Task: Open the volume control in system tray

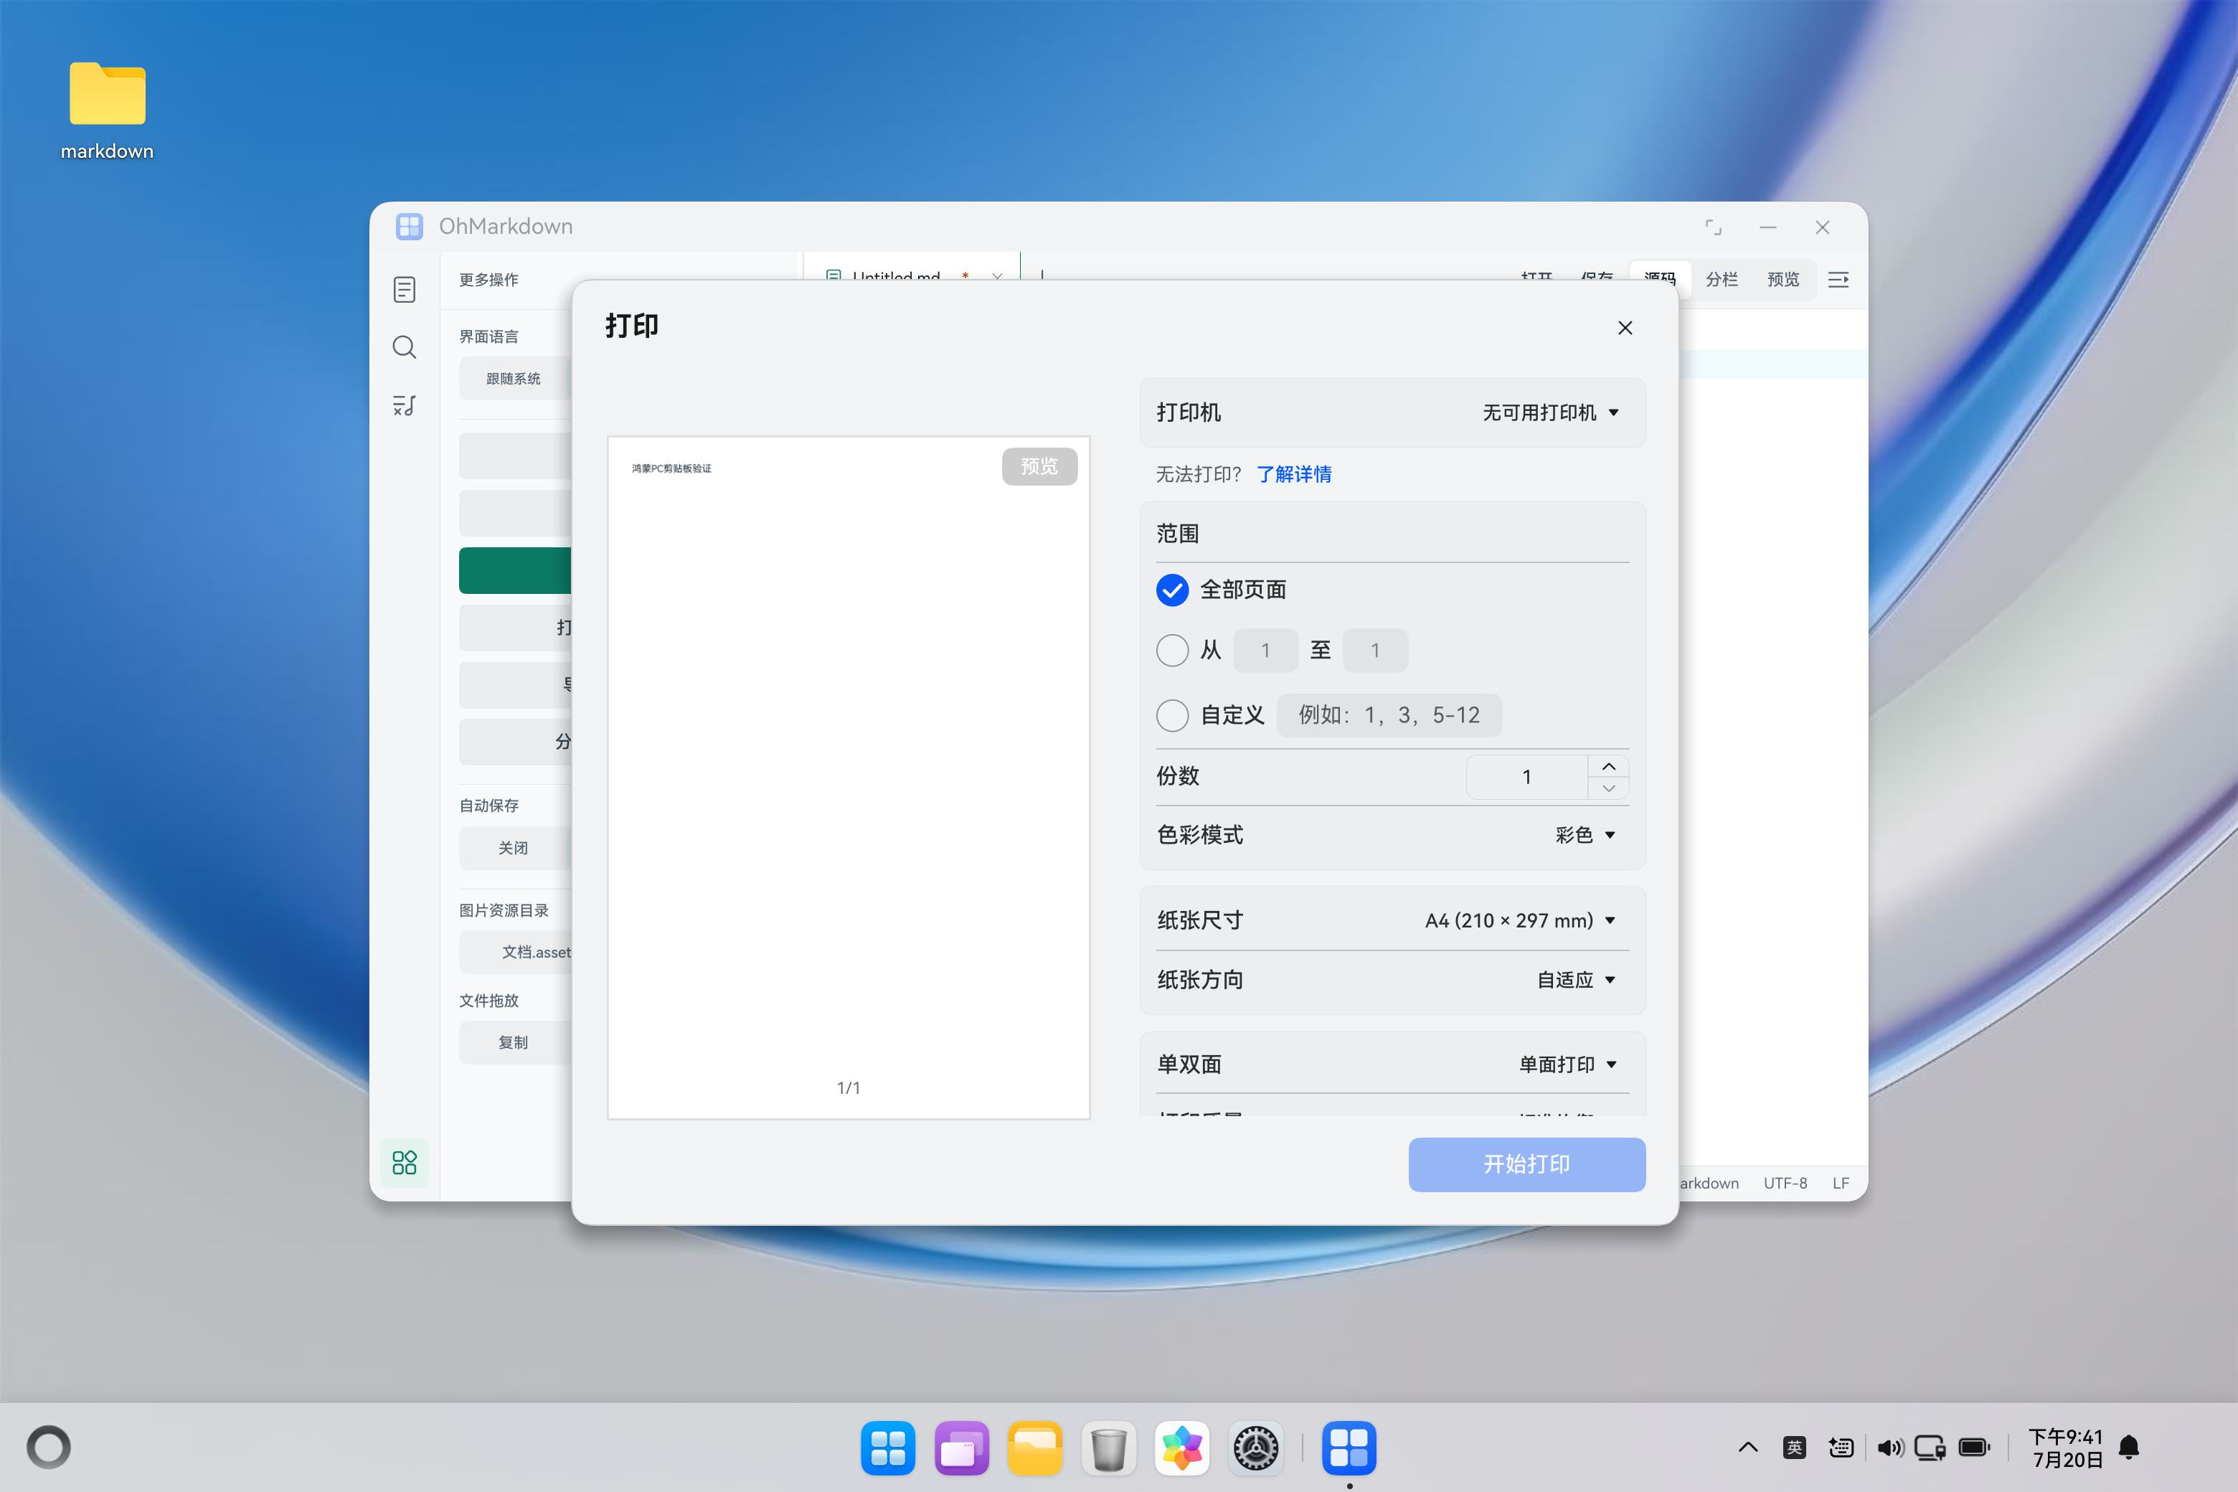Action: (1889, 1448)
